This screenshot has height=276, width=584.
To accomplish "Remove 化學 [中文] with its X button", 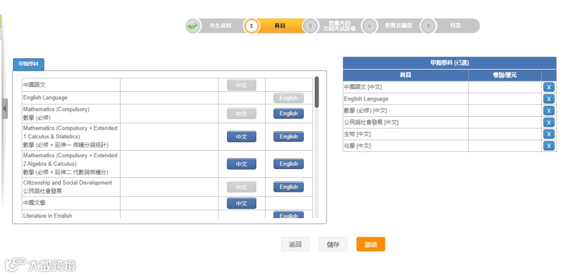I will point(549,146).
